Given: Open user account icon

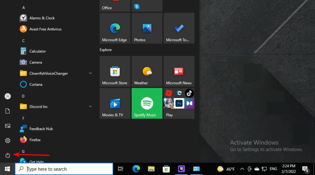Looking at the screenshot, I should (7, 96).
